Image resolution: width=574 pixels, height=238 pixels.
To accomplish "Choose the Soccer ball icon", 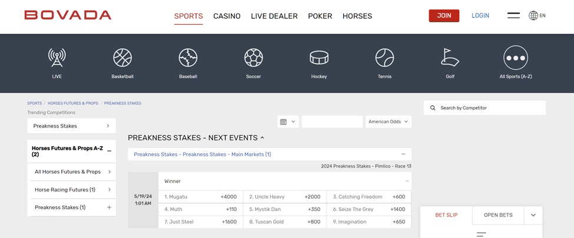I will click(x=253, y=58).
